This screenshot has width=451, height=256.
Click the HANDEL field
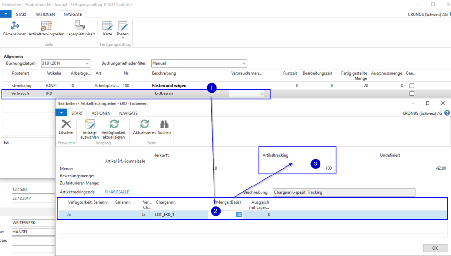pos(34,232)
